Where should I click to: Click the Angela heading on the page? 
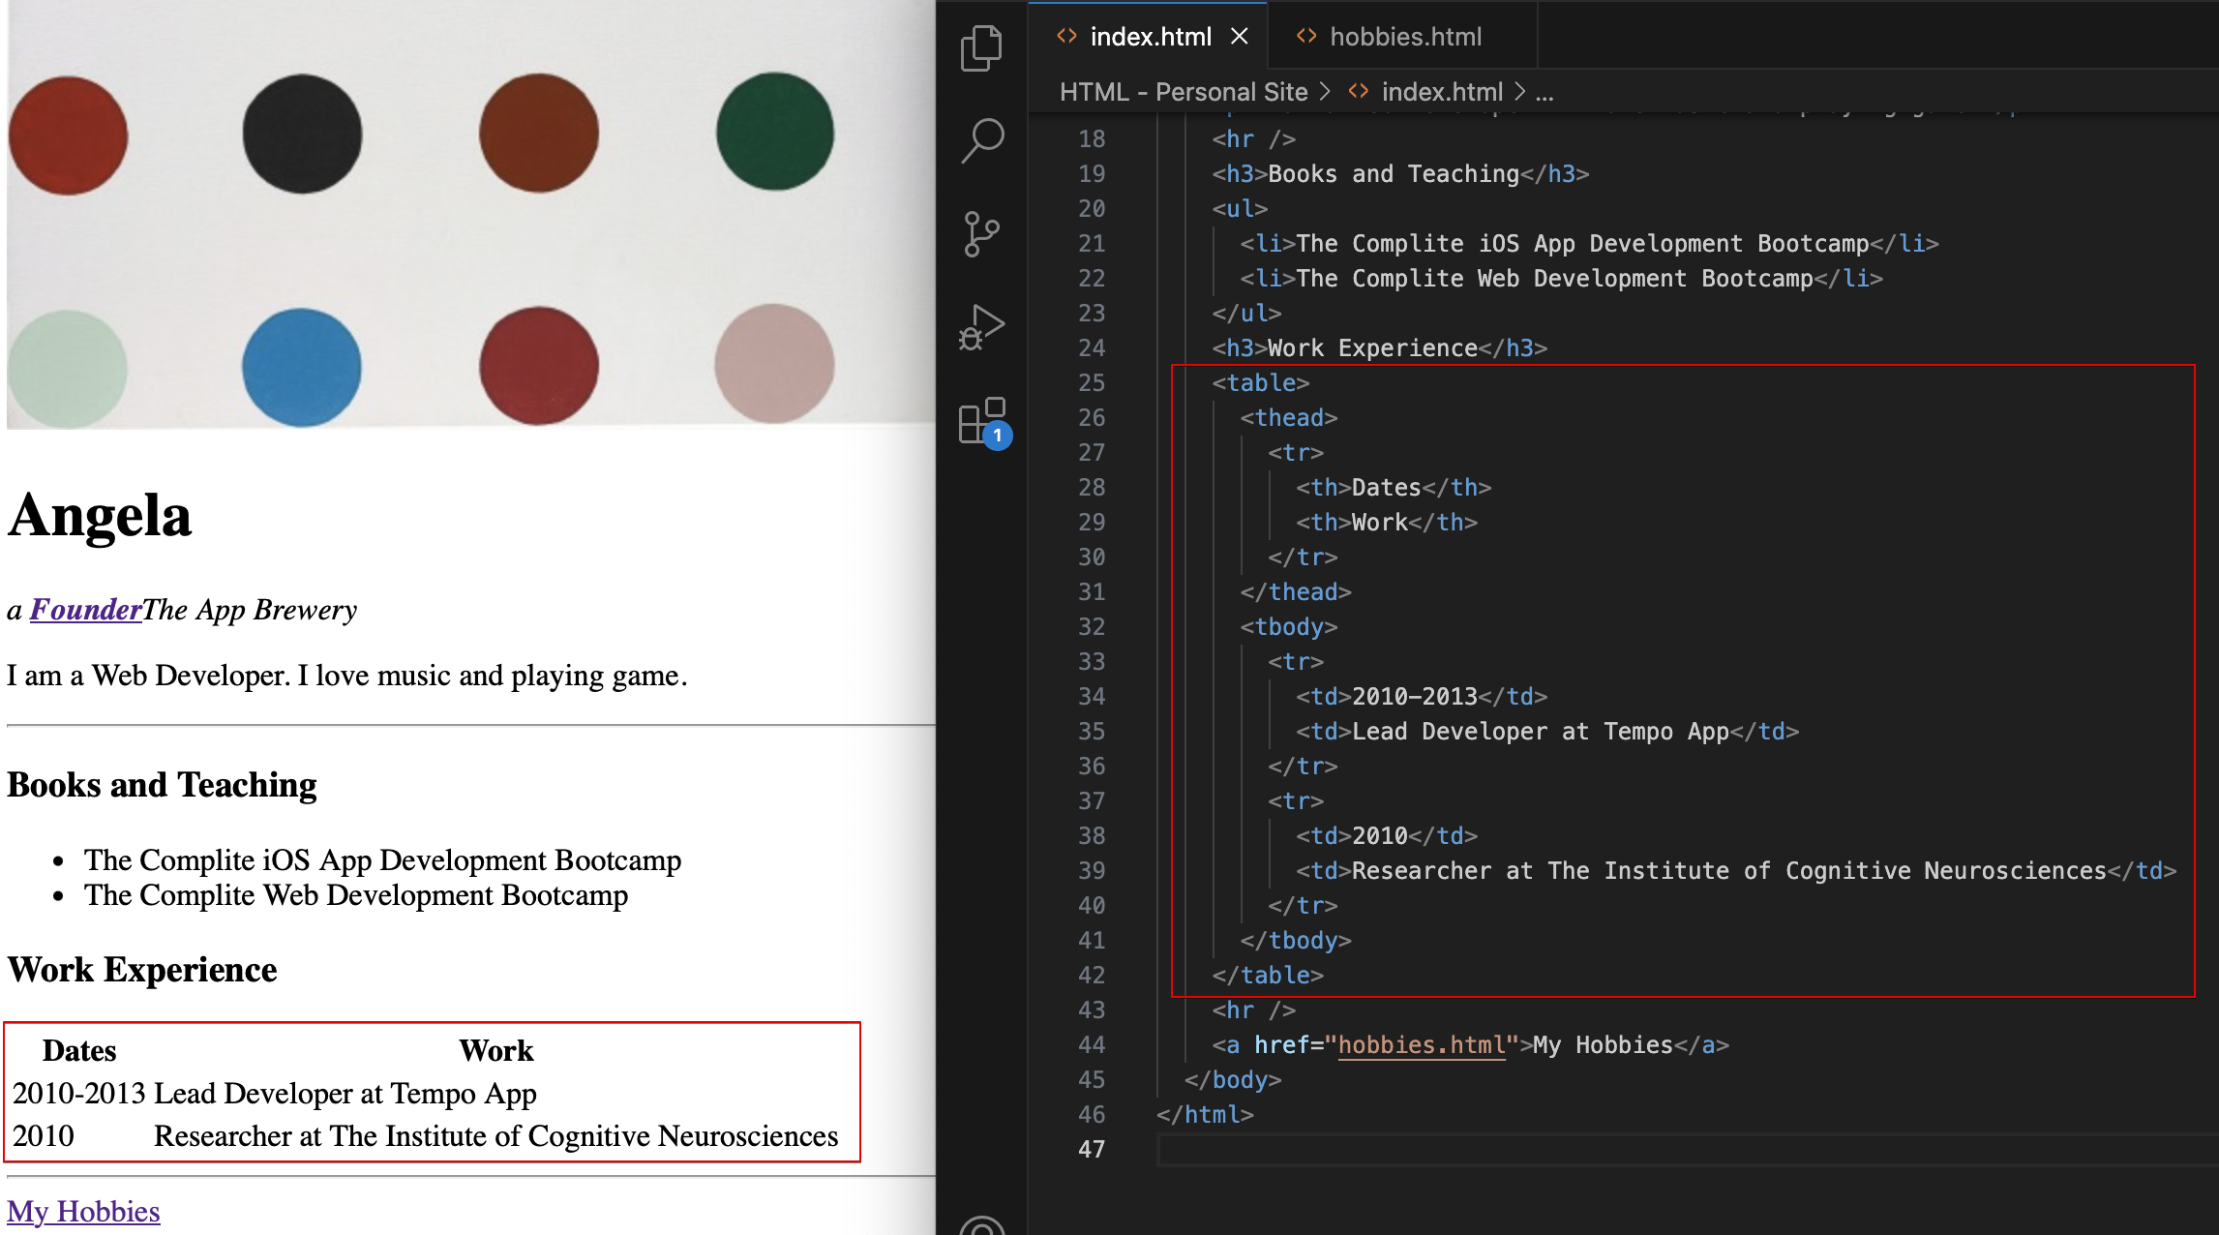pyautogui.click(x=100, y=515)
